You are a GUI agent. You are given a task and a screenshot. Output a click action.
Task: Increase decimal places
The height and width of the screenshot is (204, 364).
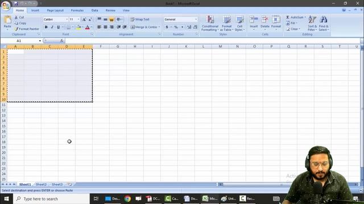[x=189, y=27]
